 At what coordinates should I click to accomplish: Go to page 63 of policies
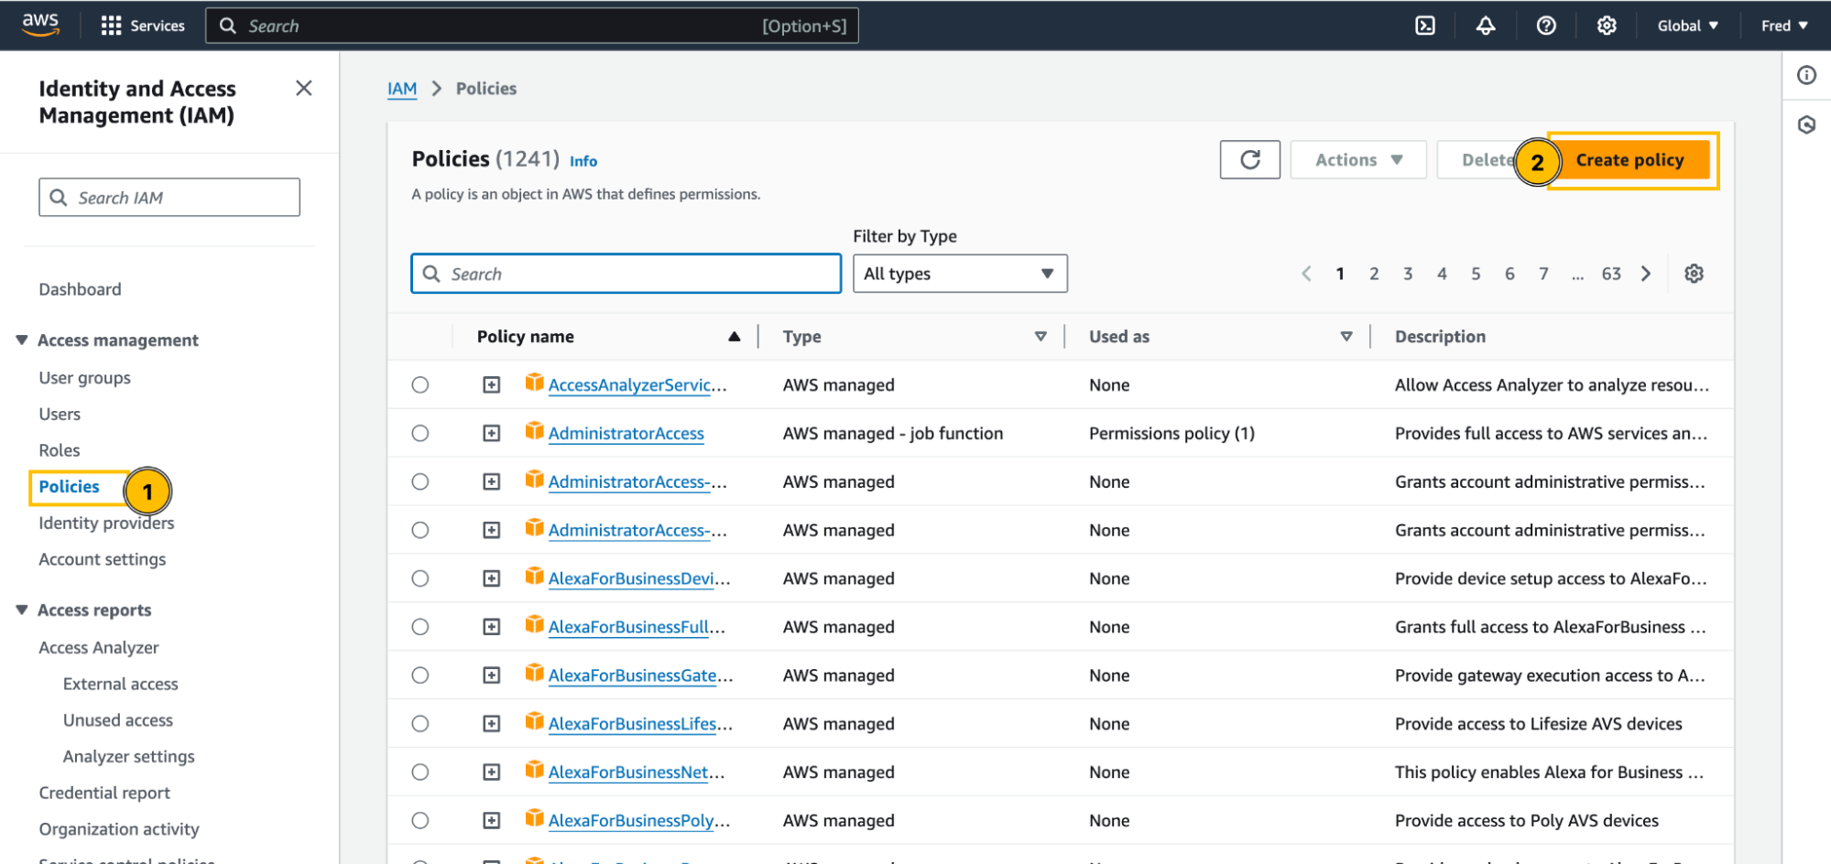(x=1611, y=274)
